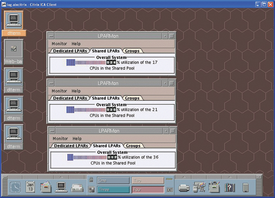Image resolution: width=275 pixels, height=198 pixels.
Task: Switch to workspace Four
Action: pos(147,189)
